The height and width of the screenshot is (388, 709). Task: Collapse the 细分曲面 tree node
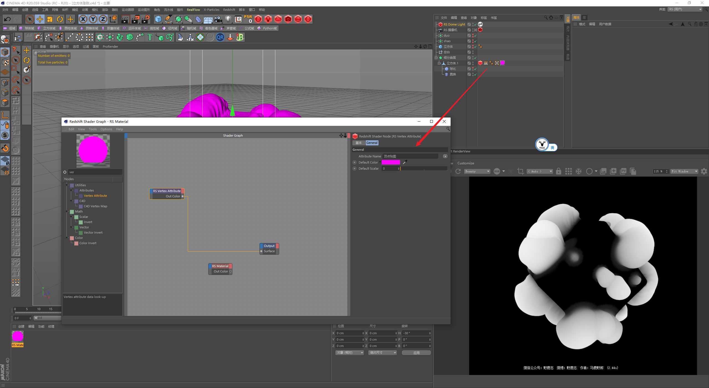point(436,58)
